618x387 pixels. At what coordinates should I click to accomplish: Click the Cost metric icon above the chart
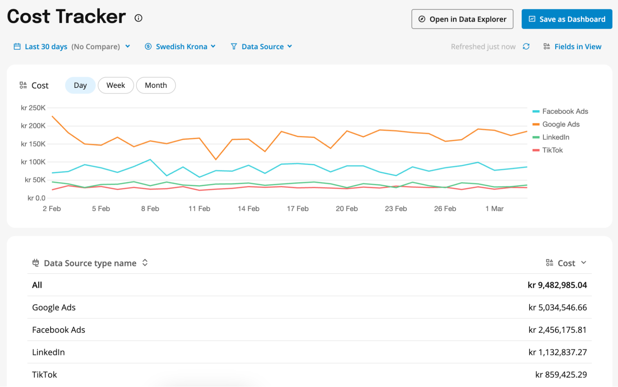coord(23,85)
